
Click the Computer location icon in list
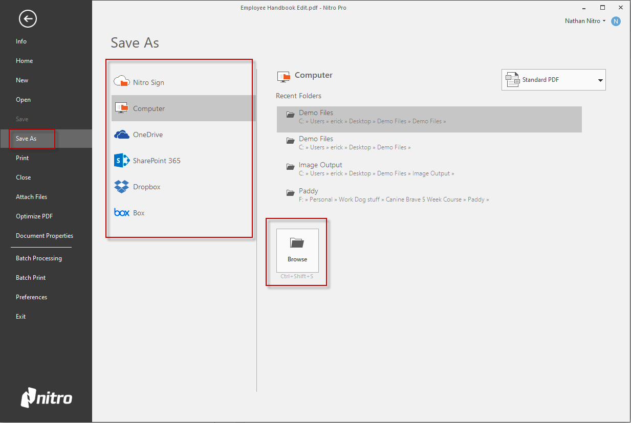[121, 108]
